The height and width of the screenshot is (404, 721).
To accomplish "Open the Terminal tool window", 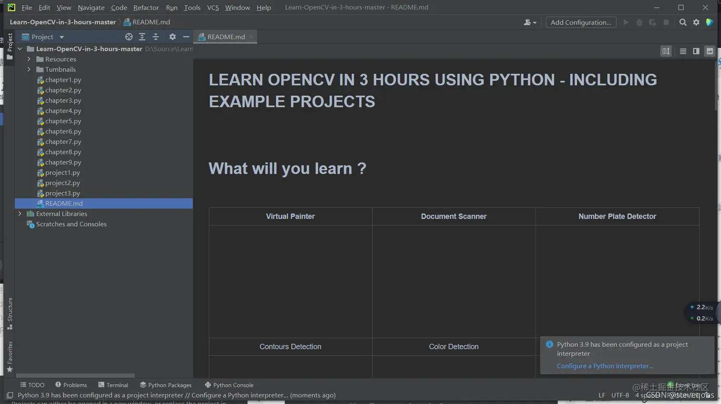I will 113,385.
